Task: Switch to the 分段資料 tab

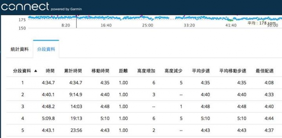Action: 46,49
